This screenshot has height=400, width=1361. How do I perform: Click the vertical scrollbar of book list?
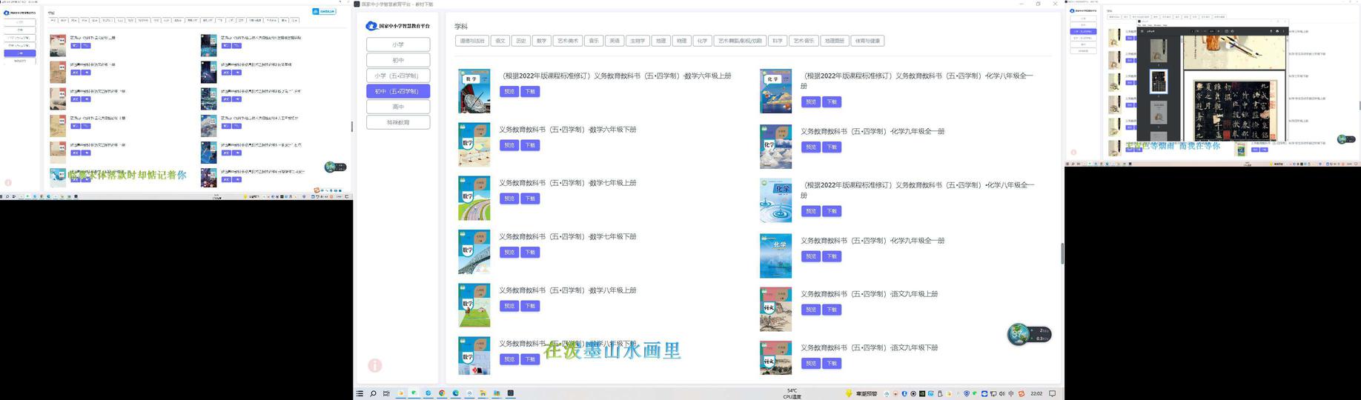(x=1062, y=253)
